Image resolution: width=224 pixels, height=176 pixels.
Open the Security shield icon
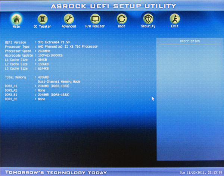(148, 19)
